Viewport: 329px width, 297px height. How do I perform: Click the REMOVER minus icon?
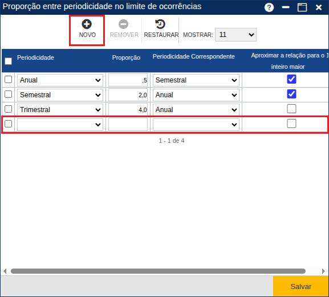[123, 24]
